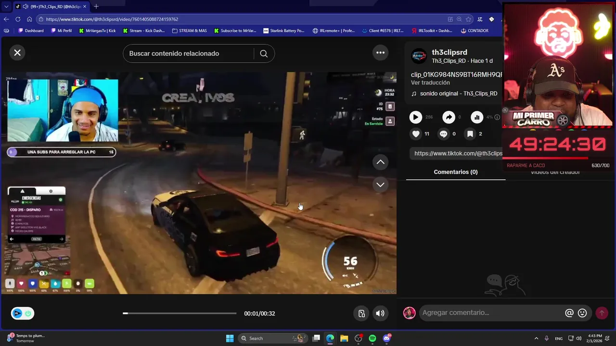Close the TikTok video viewer
The image size is (616, 346).
click(x=17, y=53)
